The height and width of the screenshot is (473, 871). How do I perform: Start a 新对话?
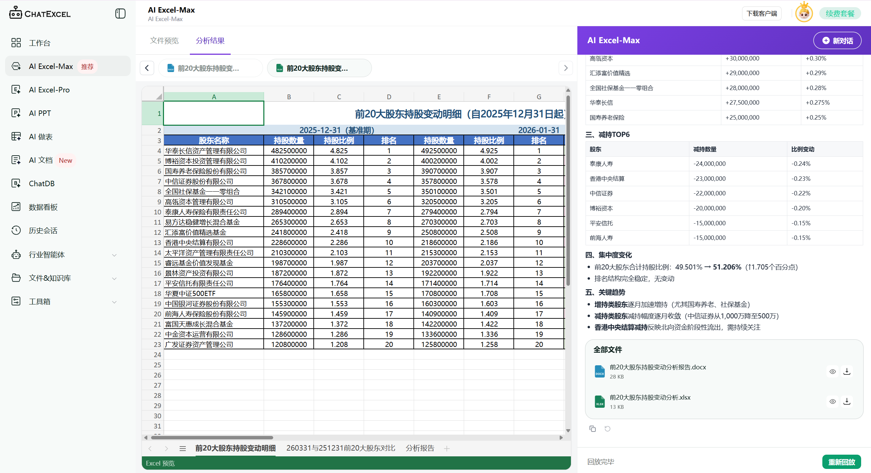click(837, 40)
